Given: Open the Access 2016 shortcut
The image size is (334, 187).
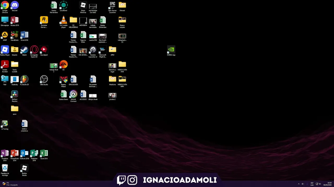Looking at the screenshot, I should point(15,20).
